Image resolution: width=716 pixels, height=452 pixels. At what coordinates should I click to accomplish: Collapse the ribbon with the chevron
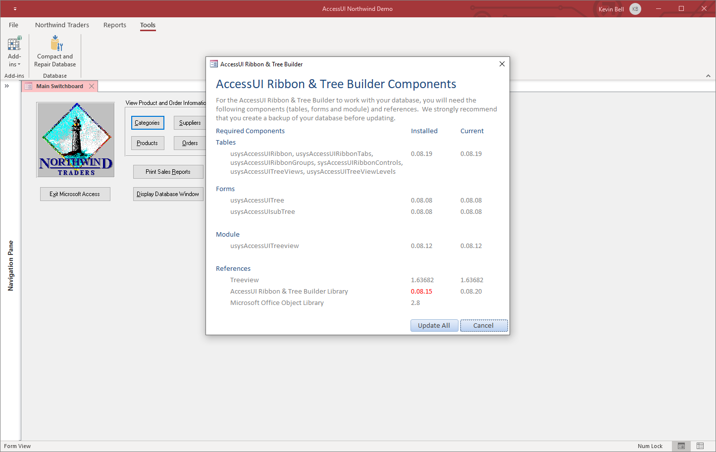tap(708, 76)
